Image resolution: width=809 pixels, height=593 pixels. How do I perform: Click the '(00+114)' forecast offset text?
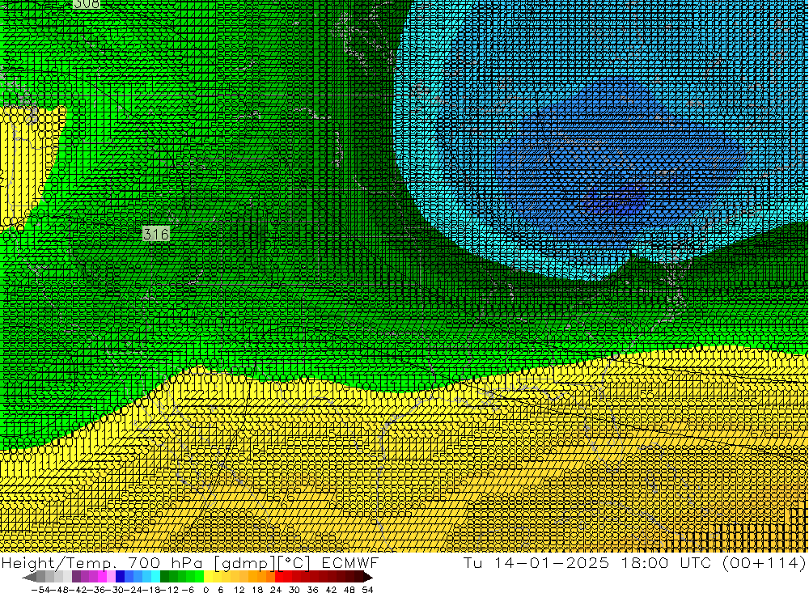click(x=765, y=562)
